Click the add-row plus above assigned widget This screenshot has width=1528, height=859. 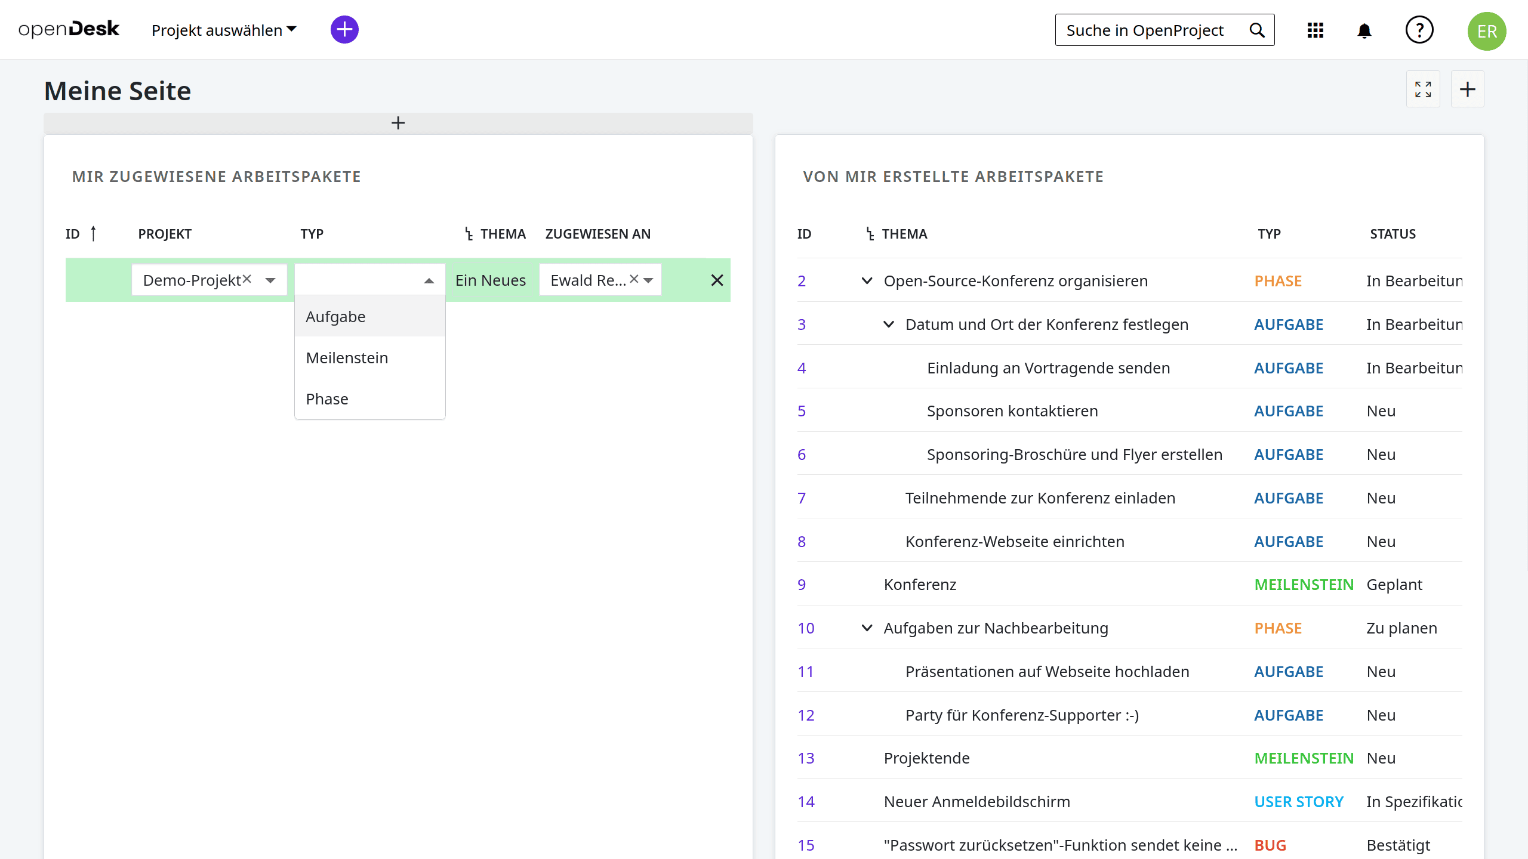point(398,123)
